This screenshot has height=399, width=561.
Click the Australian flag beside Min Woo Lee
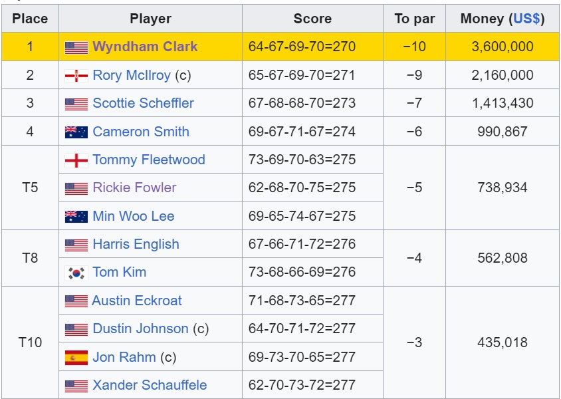[76, 216]
